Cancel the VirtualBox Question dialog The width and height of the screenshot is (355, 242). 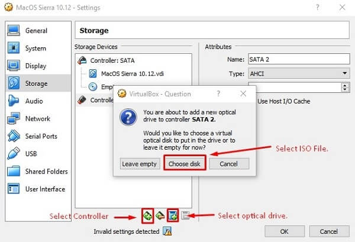pos(229,164)
